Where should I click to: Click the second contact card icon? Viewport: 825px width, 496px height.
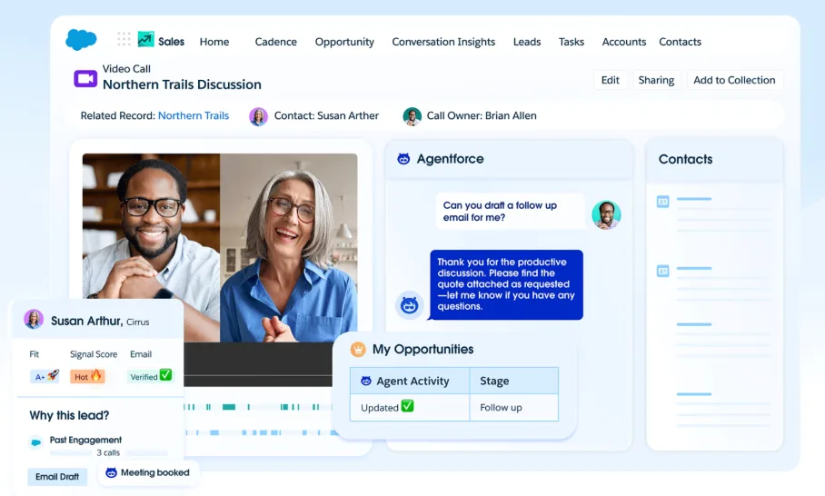(x=663, y=271)
